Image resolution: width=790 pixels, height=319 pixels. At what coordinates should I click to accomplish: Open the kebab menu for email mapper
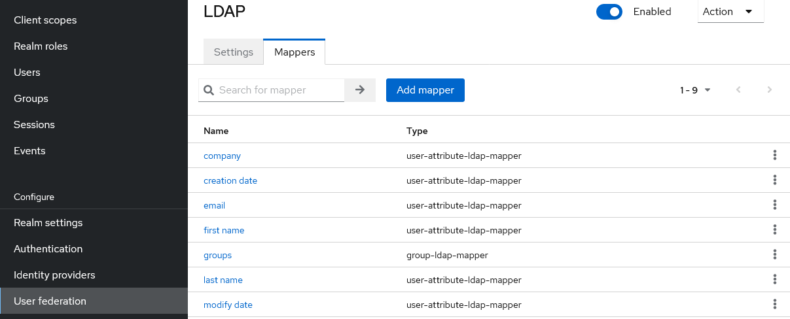[774, 205]
